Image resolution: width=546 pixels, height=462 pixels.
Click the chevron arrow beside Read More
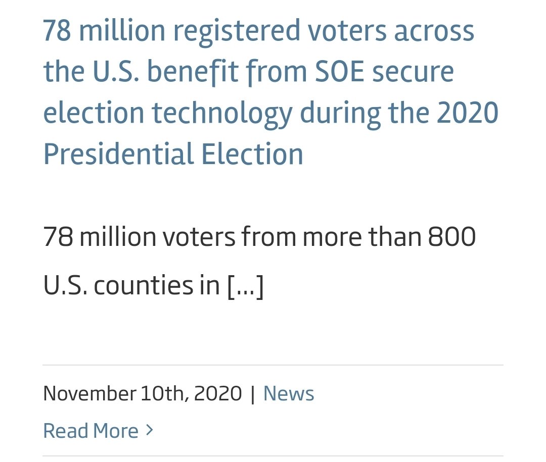tap(149, 430)
